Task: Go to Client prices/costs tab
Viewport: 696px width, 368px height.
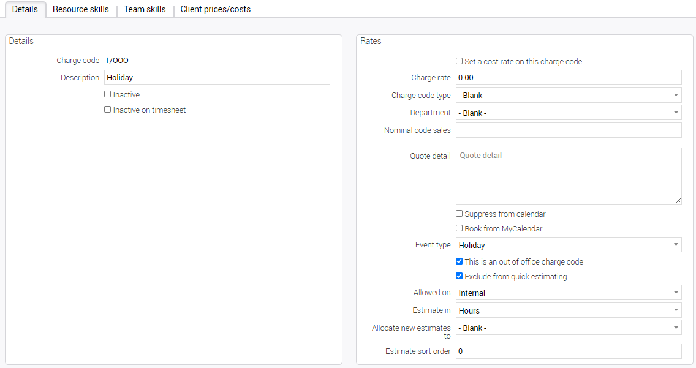Action: 215,9
